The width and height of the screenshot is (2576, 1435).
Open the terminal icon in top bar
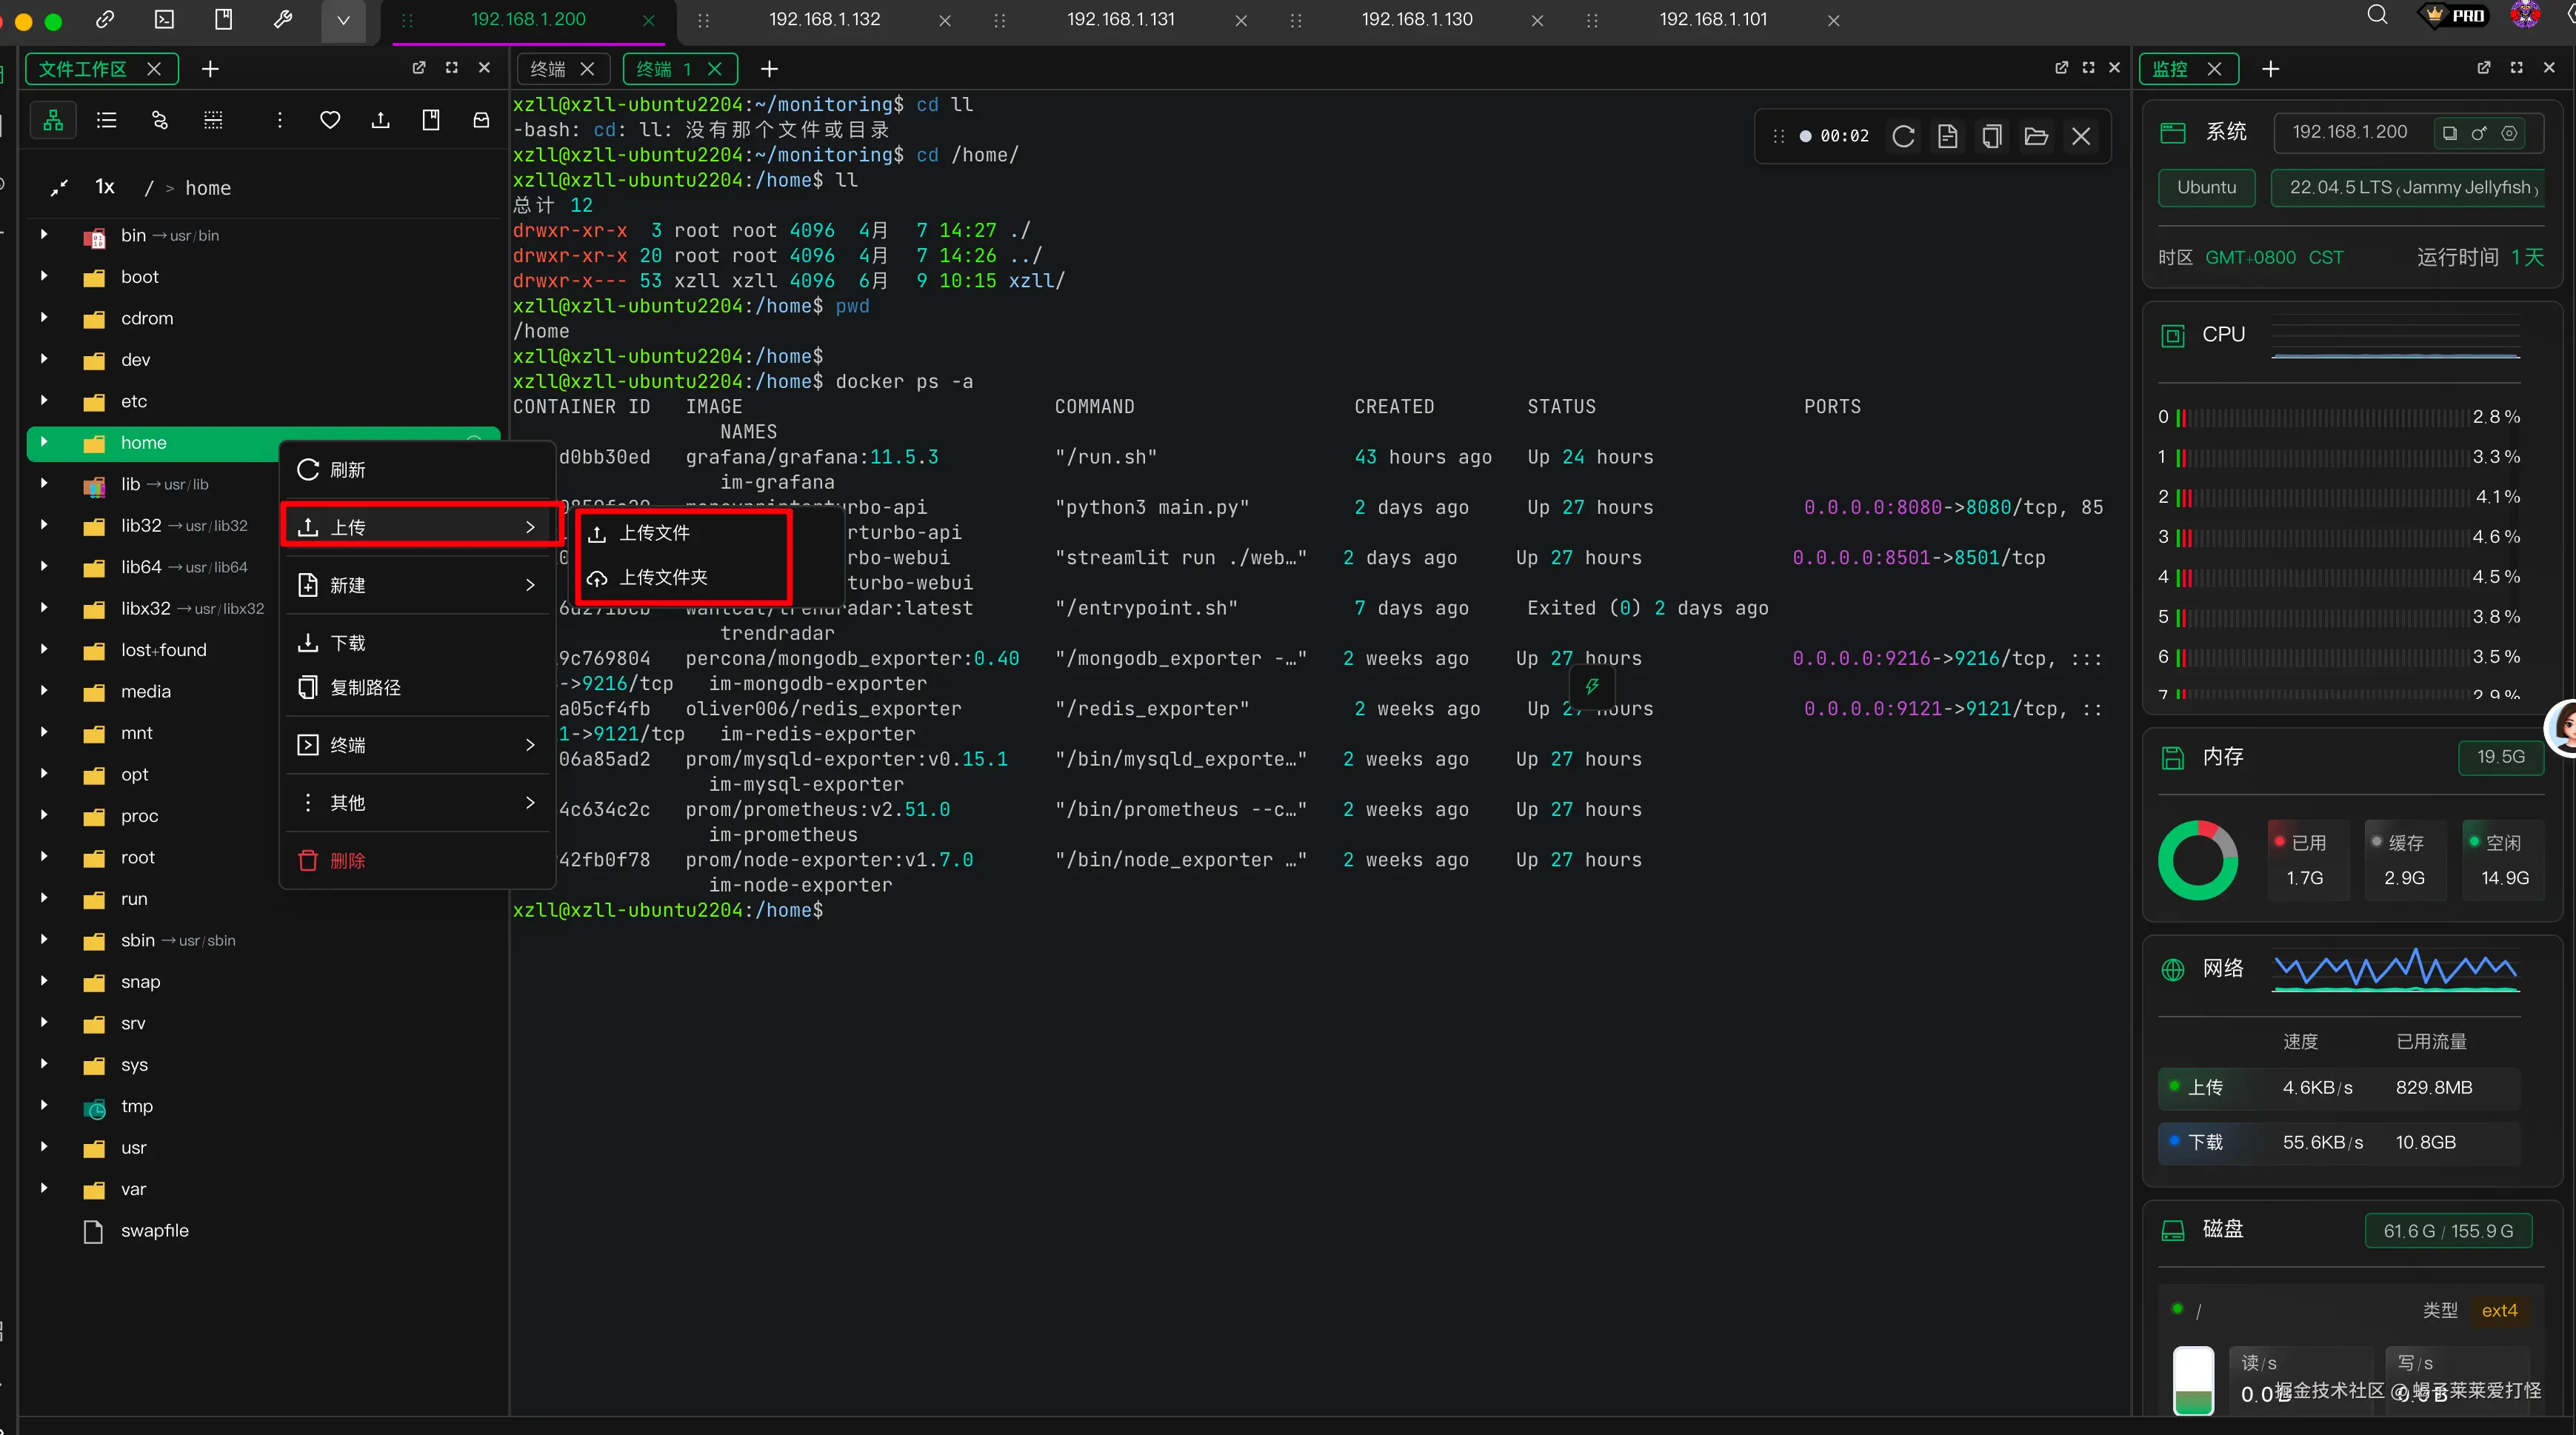click(165, 19)
